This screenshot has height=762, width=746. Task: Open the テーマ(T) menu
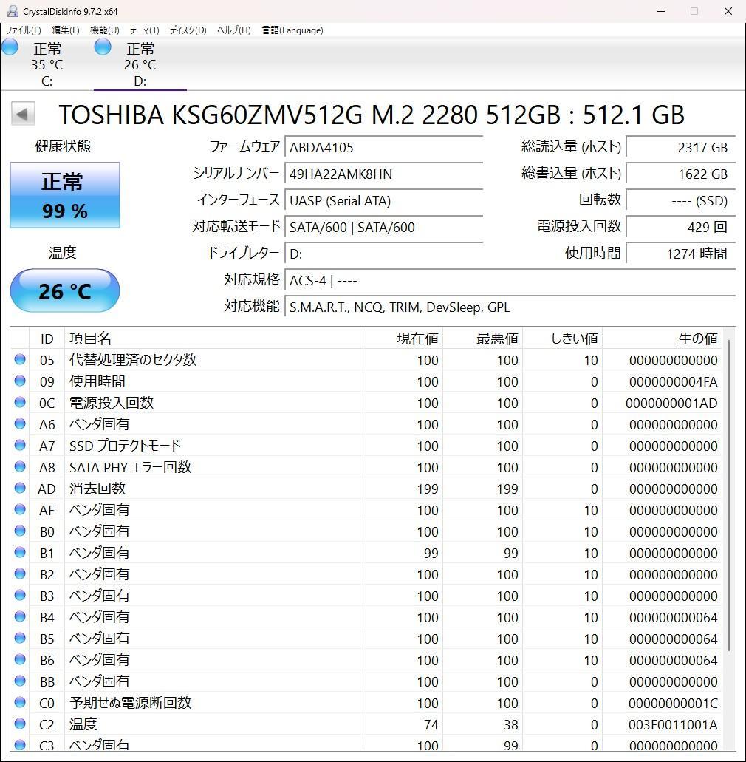tap(144, 30)
